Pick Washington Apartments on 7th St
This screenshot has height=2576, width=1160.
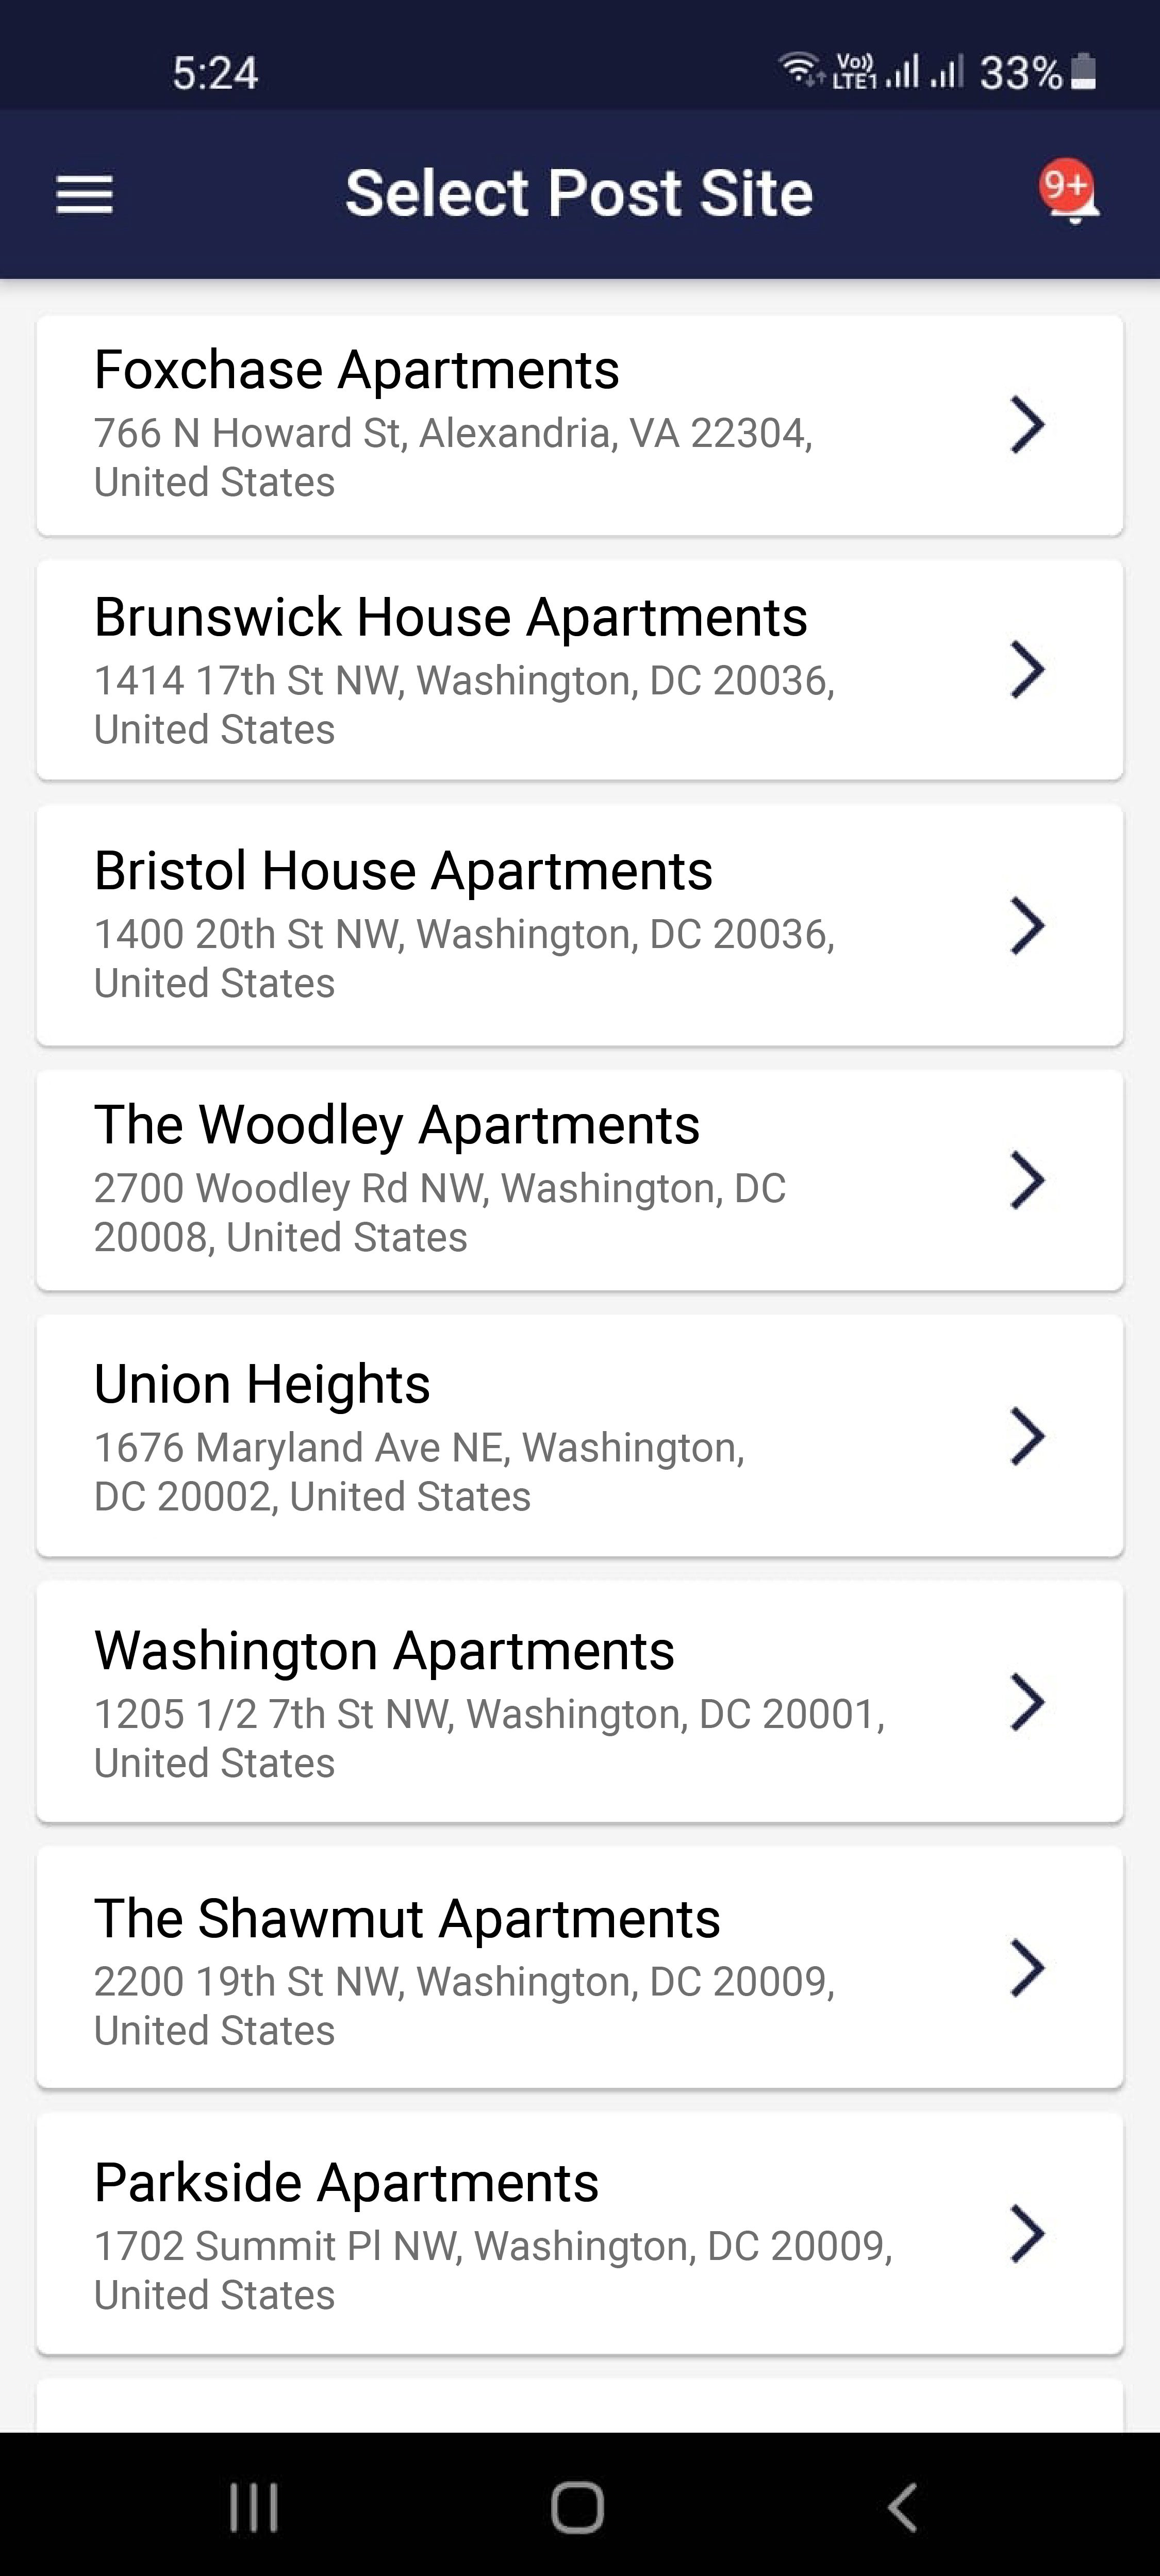(x=580, y=1701)
